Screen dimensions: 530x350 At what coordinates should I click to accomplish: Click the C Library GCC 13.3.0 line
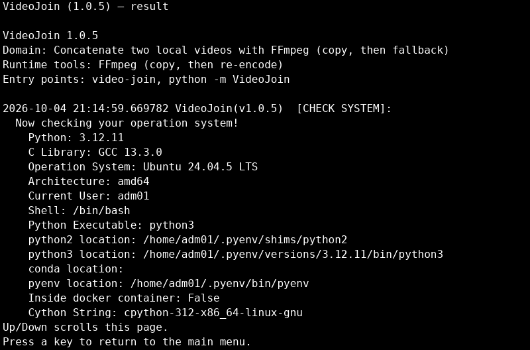(95, 152)
